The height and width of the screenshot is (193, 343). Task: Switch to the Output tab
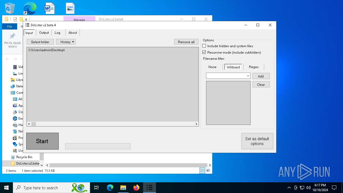pyautogui.click(x=44, y=33)
